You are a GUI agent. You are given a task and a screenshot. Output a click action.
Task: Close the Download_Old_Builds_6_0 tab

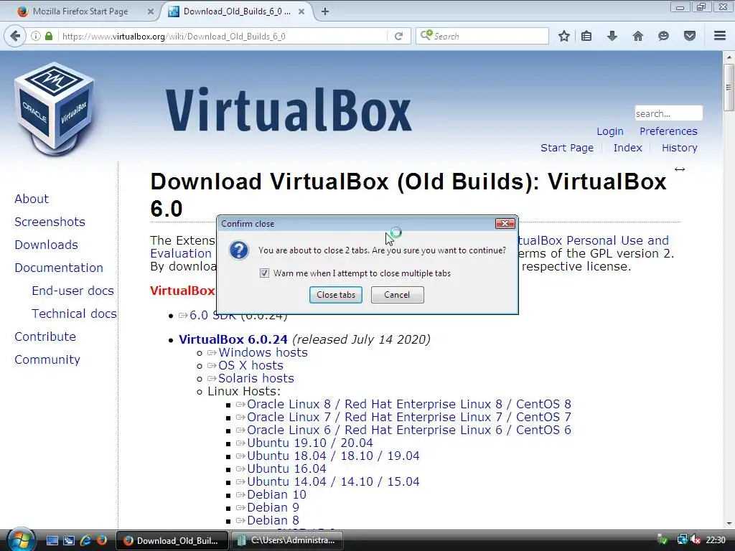pos(301,11)
